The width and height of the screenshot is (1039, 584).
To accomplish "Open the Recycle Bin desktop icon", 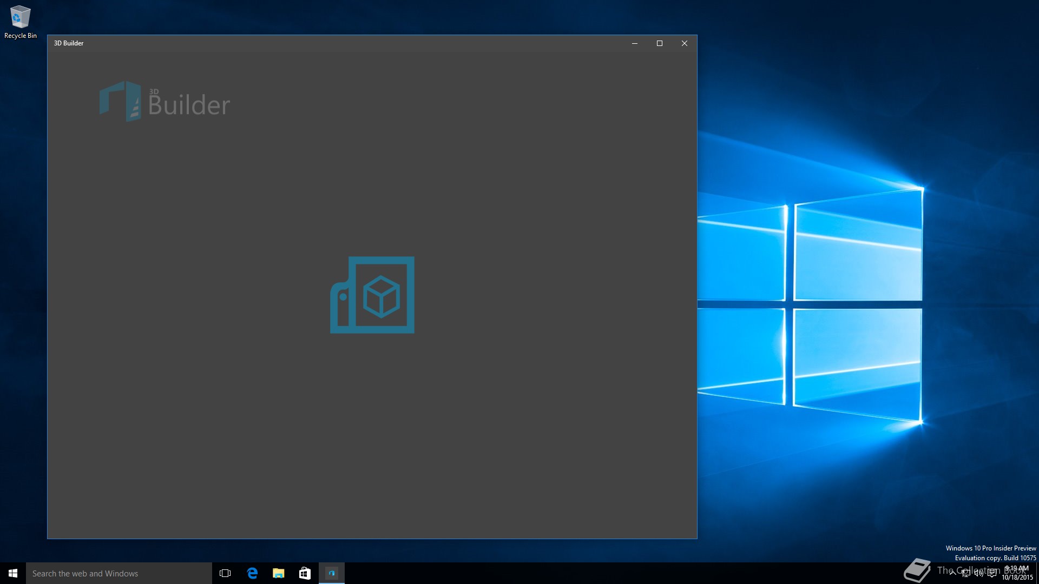I will point(20,22).
